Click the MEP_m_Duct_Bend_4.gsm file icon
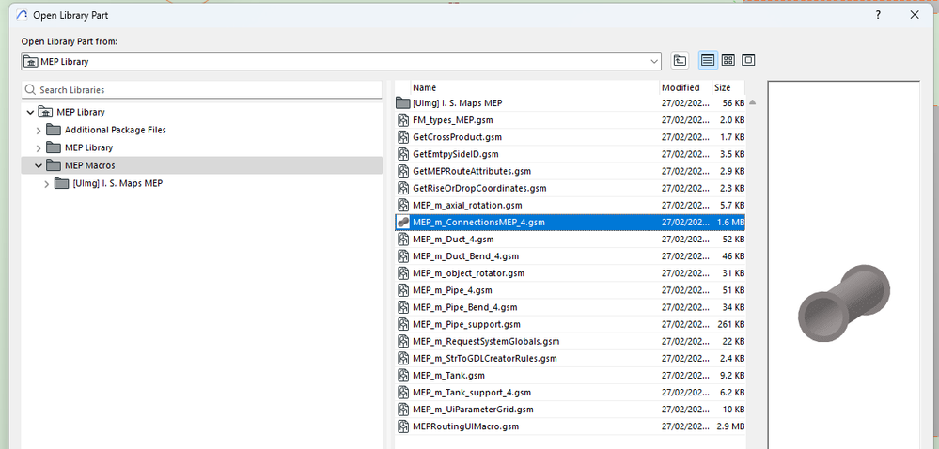Screen dimensions: 939x449 click(403, 256)
